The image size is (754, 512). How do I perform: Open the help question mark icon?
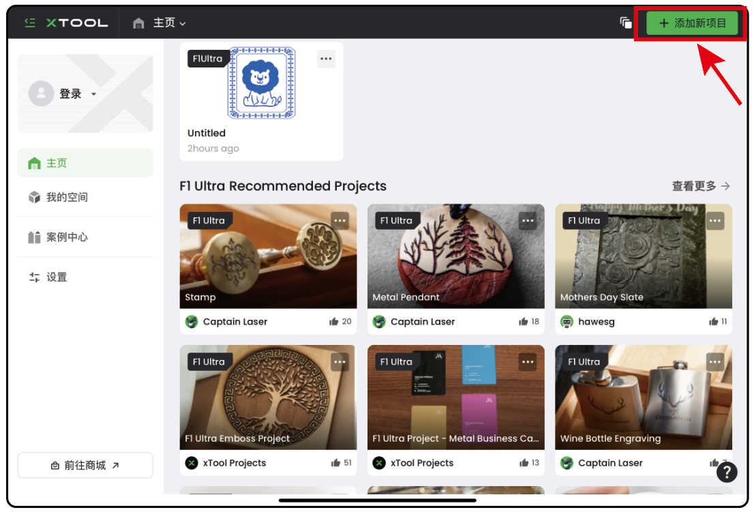tap(727, 472)
